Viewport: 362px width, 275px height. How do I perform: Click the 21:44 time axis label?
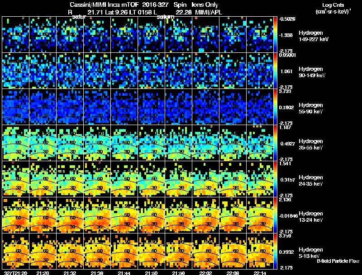[x=124, y=273]
